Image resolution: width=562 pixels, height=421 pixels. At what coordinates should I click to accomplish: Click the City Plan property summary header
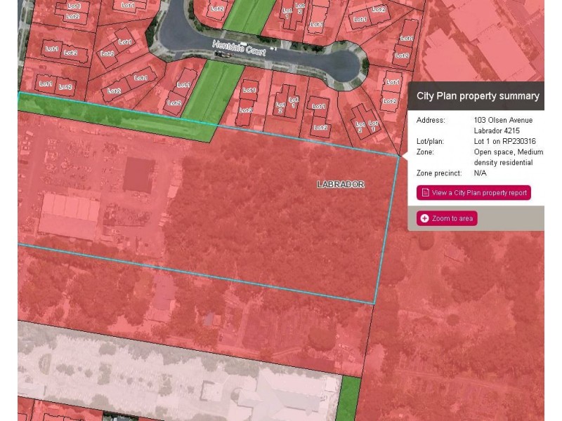tap(476, 95)
